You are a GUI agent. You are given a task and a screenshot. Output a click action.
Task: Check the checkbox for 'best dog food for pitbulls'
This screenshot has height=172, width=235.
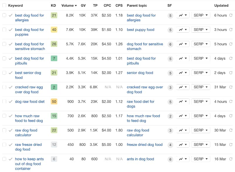coord(4,58)
